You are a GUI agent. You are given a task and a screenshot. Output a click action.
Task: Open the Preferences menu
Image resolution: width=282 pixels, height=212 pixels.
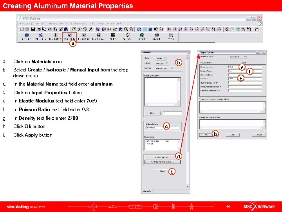click(x=78, y=24)
